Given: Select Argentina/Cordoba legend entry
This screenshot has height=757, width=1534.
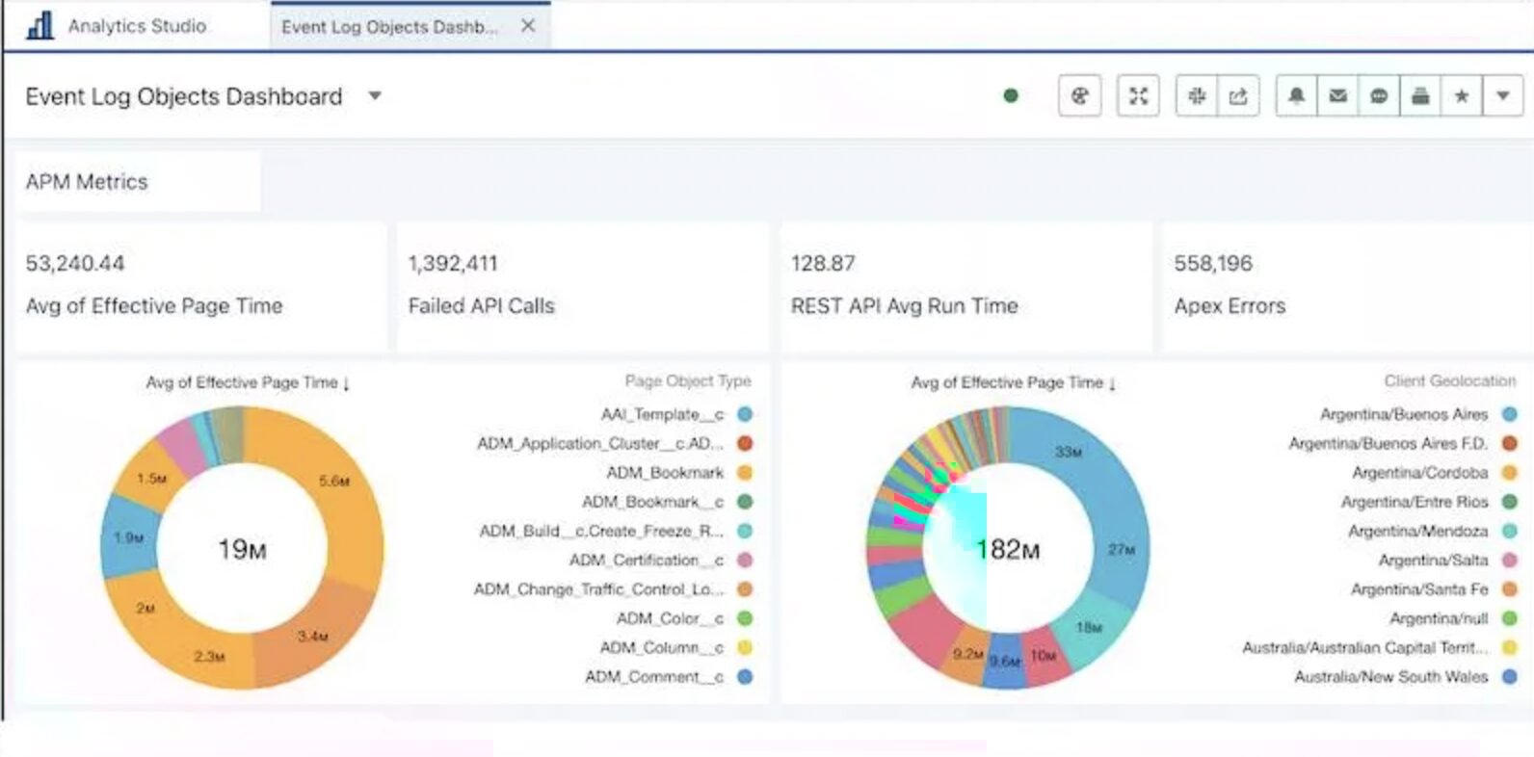Looking at the screenshot, I should click(1435, 473).
